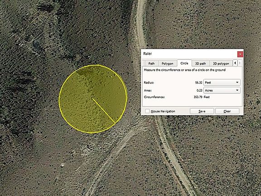Save the circle measurement

(202, 111)
